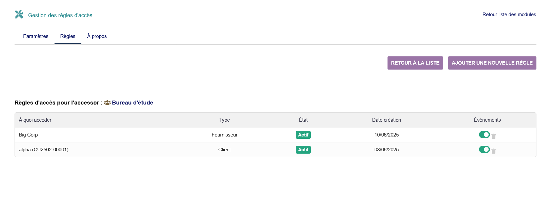The height and width of the screenshot is (211, 549).
Task: Click Ajouter une nouvelle règle button
Action: 492,63
